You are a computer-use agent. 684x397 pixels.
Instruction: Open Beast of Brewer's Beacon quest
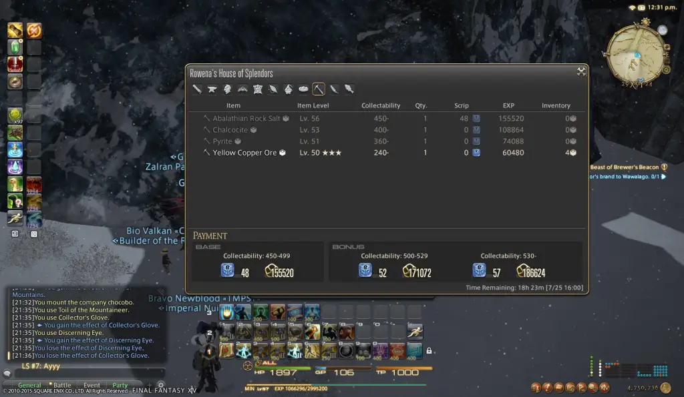(625, 167)
